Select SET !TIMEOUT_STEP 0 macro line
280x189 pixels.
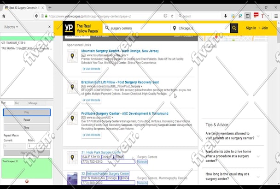pyautogui.click(x=13, y=43)
